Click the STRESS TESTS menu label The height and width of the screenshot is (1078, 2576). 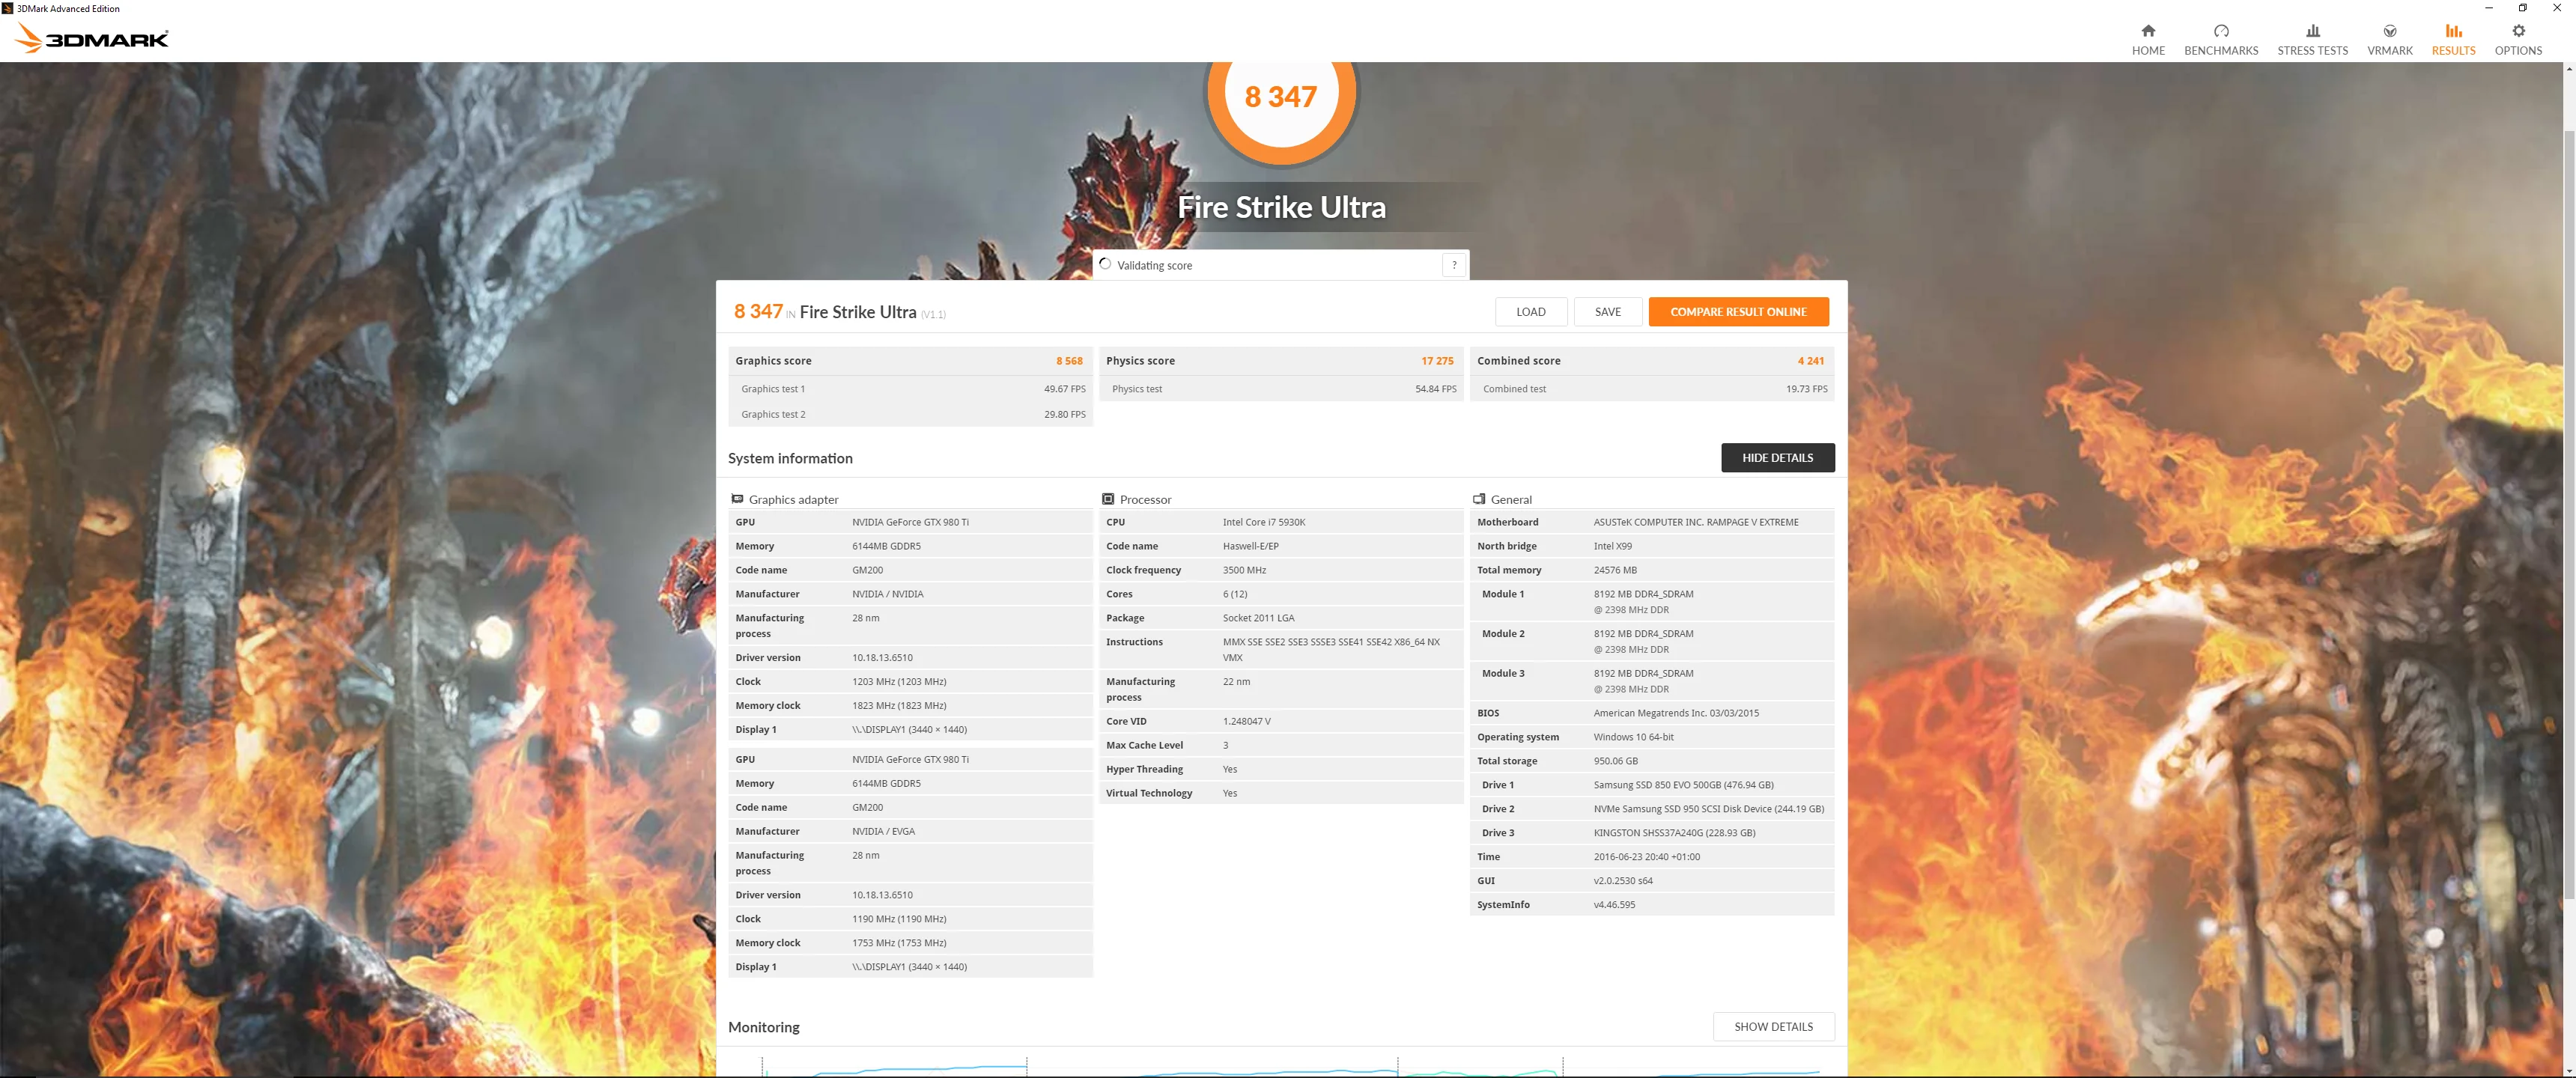(x=2312, y=51)
